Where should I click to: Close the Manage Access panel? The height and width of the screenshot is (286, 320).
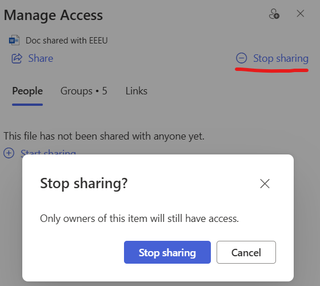(301, 14)
